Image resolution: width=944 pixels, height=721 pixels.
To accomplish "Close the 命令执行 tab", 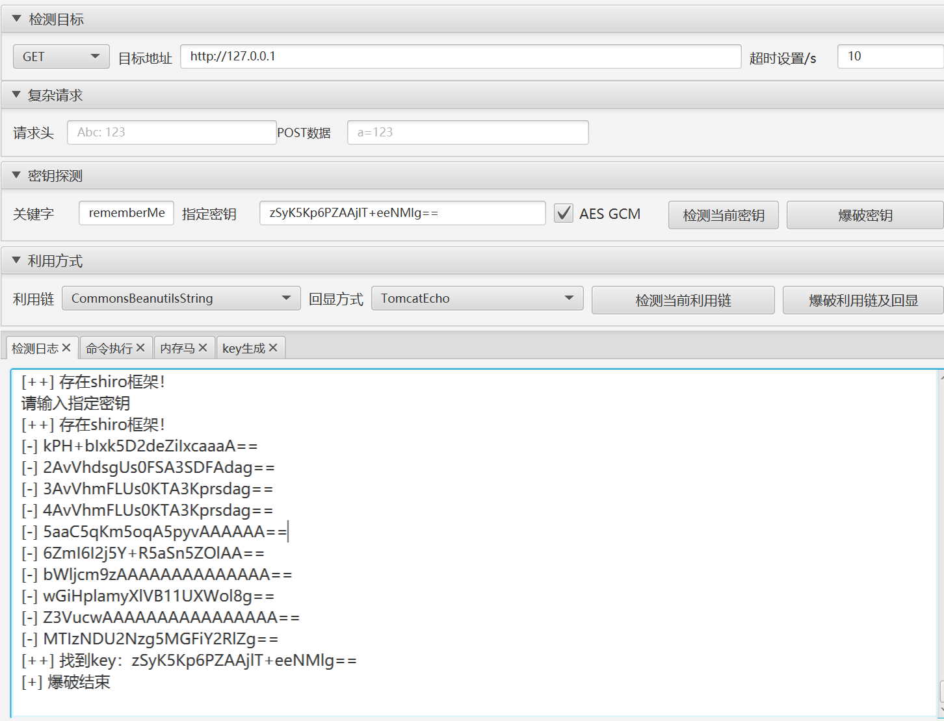I will [140, 348].
